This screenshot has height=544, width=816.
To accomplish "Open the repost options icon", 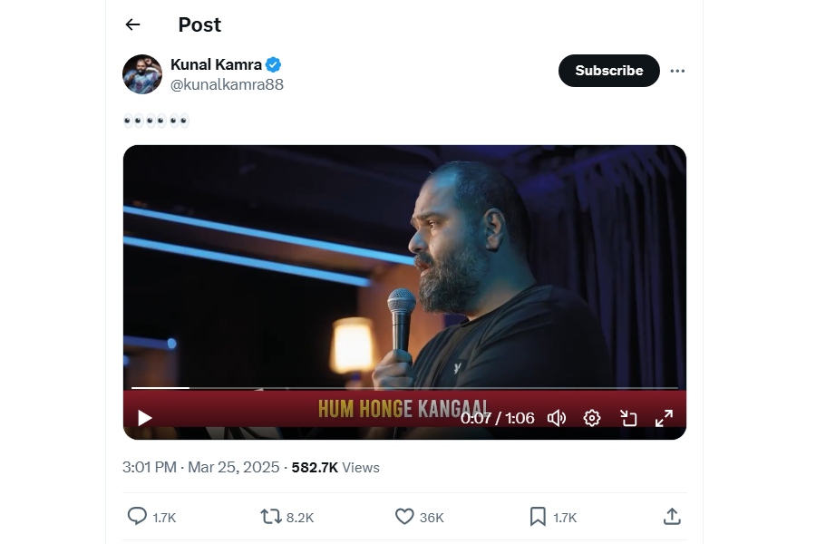I will [x=270, y=517].
